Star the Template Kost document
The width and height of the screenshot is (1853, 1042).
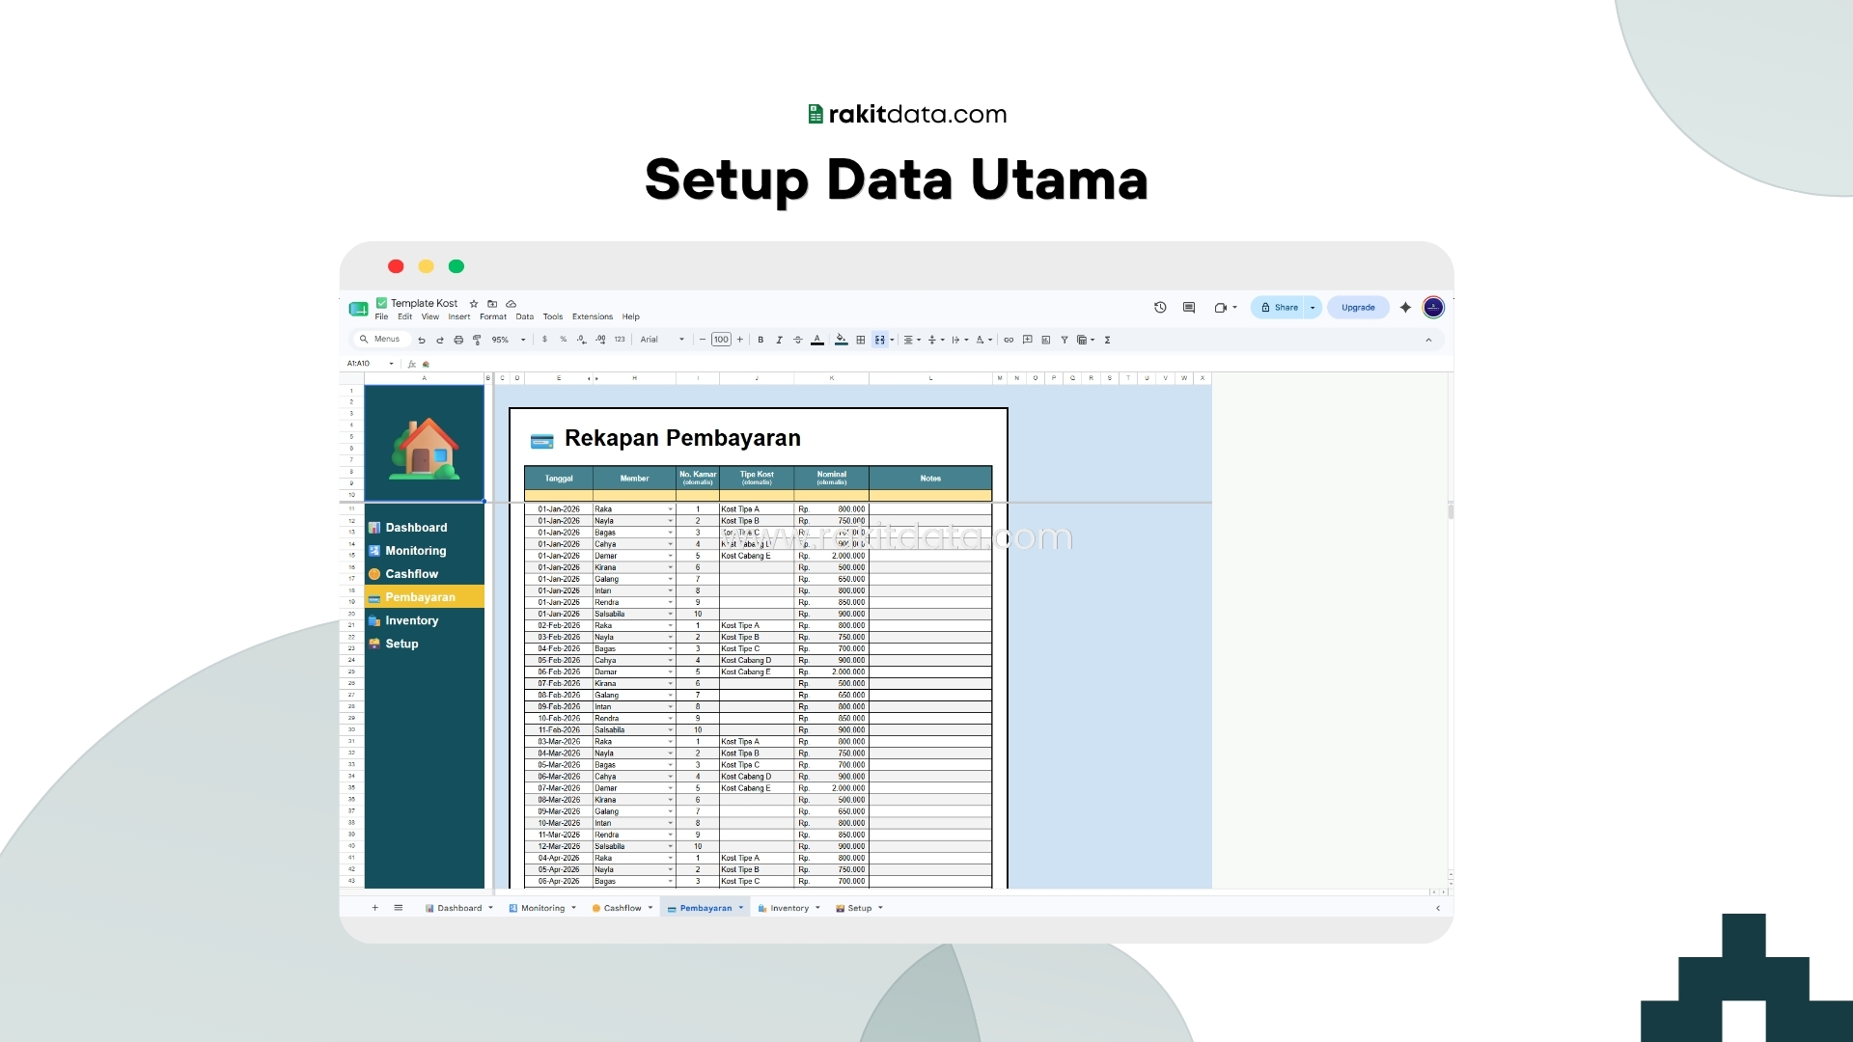tap(474, 304)
